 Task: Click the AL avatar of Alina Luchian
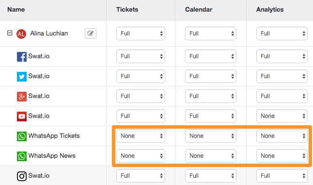(x=21, y=34)
